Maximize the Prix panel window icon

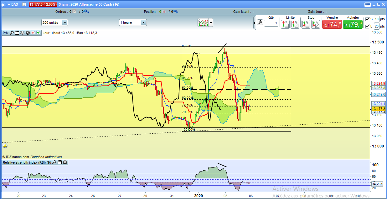coord(17,32)
